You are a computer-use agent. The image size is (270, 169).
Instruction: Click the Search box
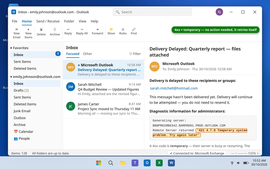[x=152, y=12]
